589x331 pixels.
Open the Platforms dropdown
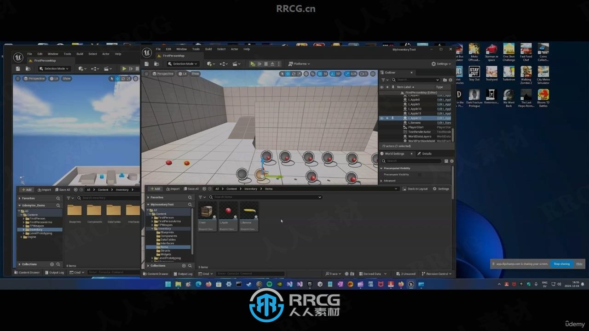299,64
